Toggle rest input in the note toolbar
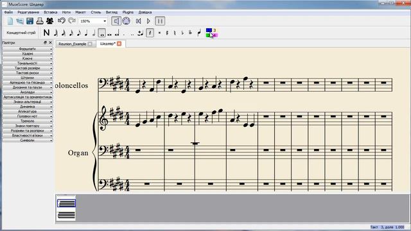The height and width of the screenshot is (231, 411). (x=150, y=33)
